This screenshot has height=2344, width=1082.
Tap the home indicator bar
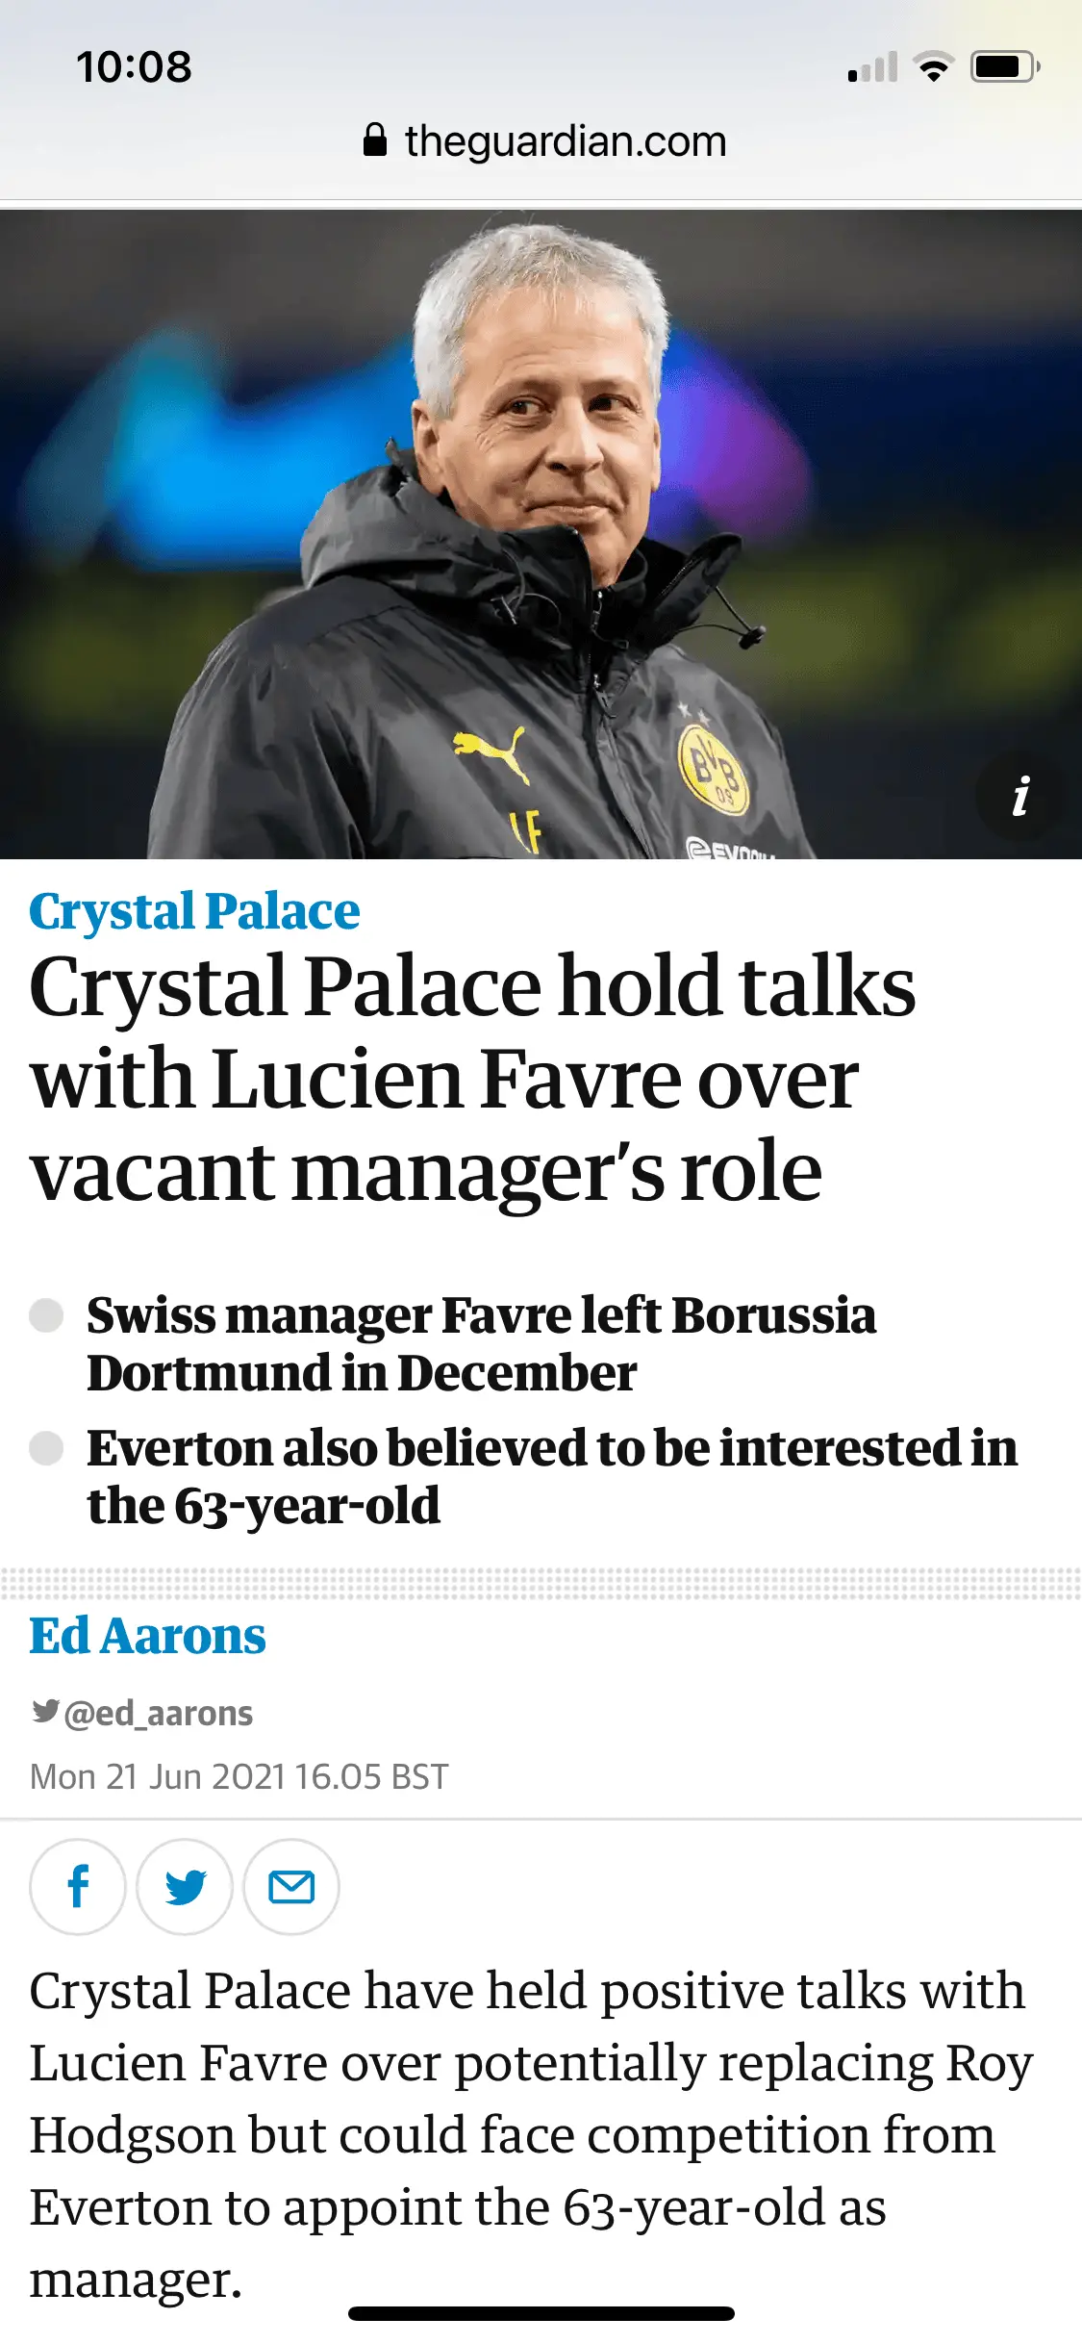541,2313
